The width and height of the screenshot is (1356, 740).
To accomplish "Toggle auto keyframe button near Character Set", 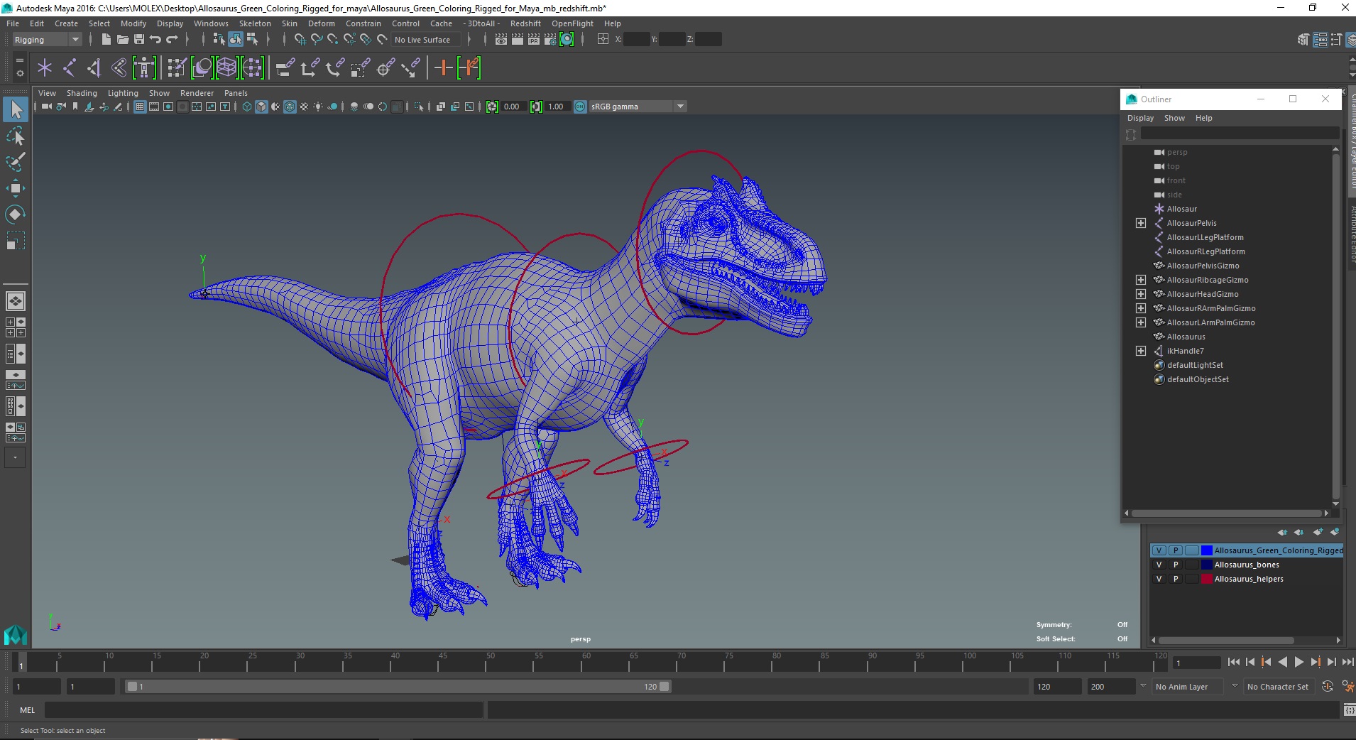I will 1328,687.
